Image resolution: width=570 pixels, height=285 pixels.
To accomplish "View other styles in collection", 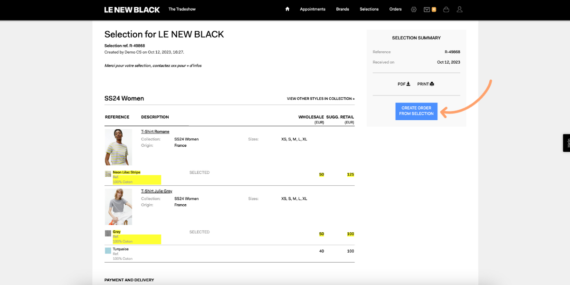I will point(321,99).
